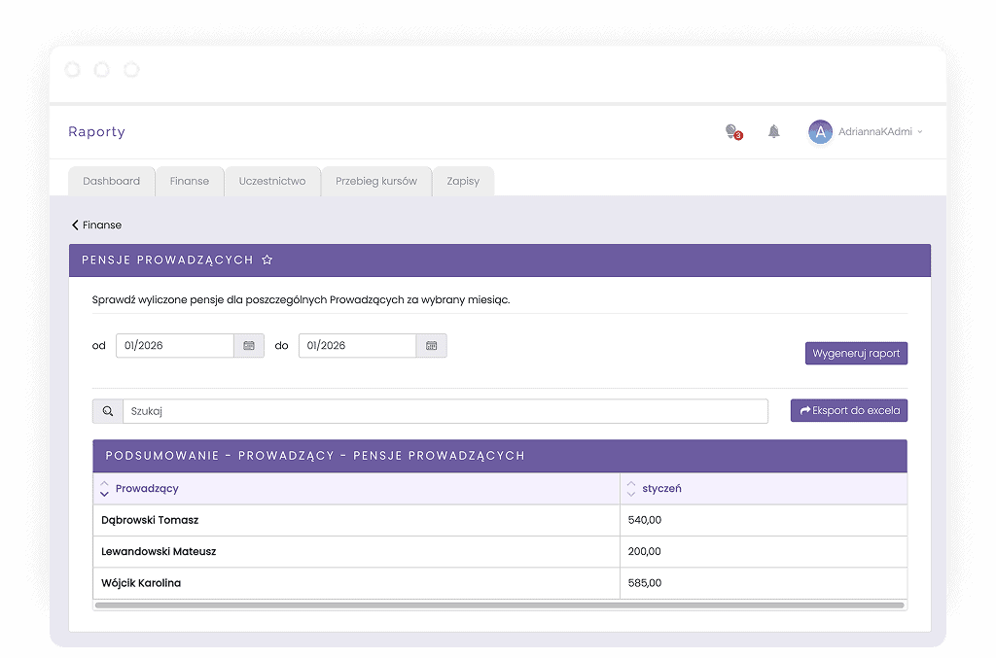Go back via the Finanse link
Image resolution: width=996 pixels, height=658 pixels.
click(96, 225)
